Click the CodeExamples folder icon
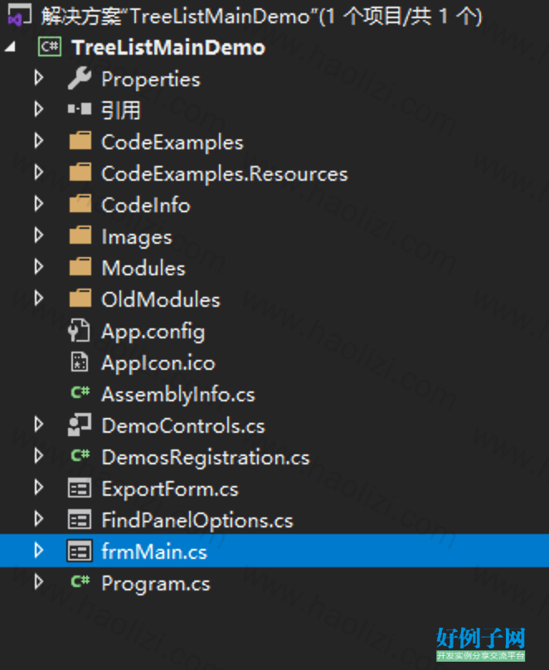 80,141
